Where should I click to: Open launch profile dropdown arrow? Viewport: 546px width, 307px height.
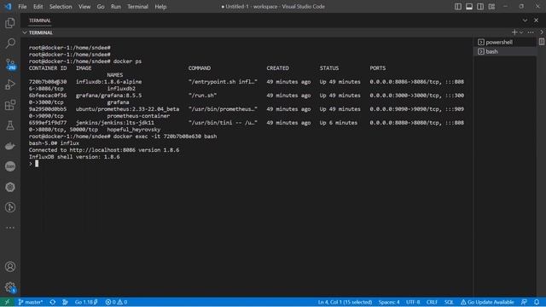[x=521, y=32]
